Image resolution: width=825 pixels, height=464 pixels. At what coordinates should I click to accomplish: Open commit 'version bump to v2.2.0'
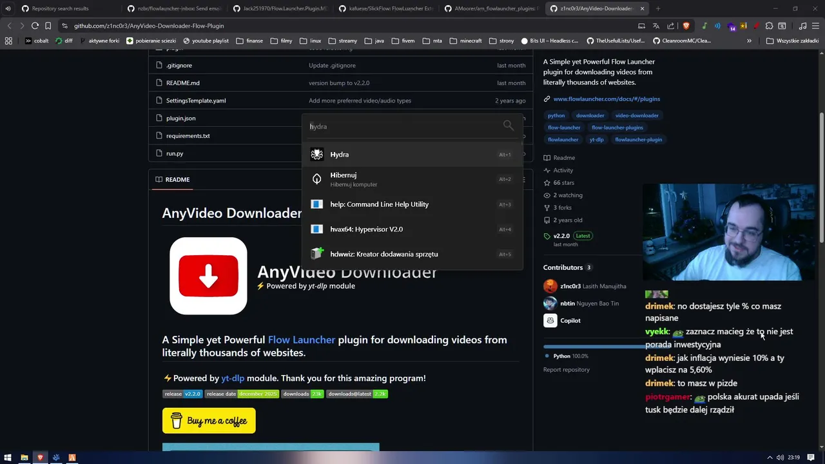[339, 83]
